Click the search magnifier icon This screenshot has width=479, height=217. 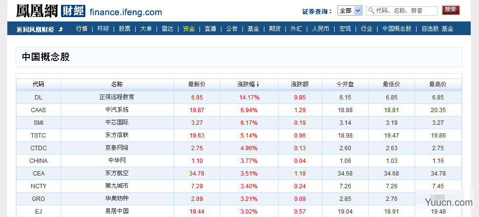click(372, 11)
